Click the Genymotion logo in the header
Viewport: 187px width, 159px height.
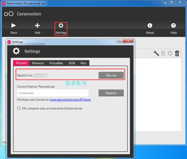coord(9,14)
